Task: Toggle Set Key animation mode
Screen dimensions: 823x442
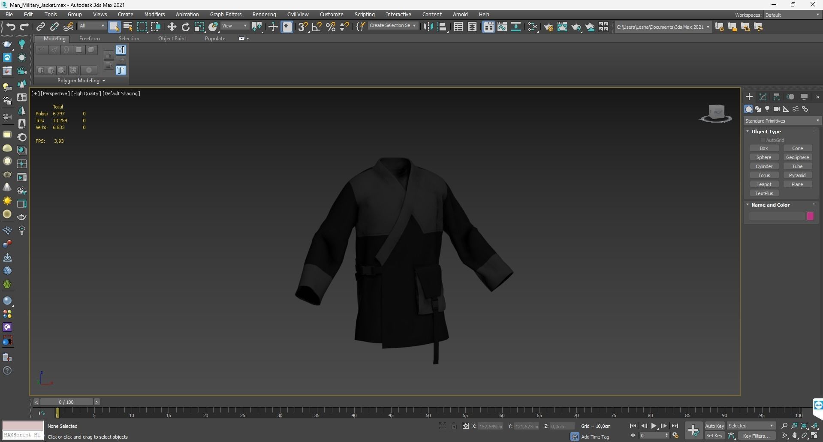Action: [x=714, y=436]
